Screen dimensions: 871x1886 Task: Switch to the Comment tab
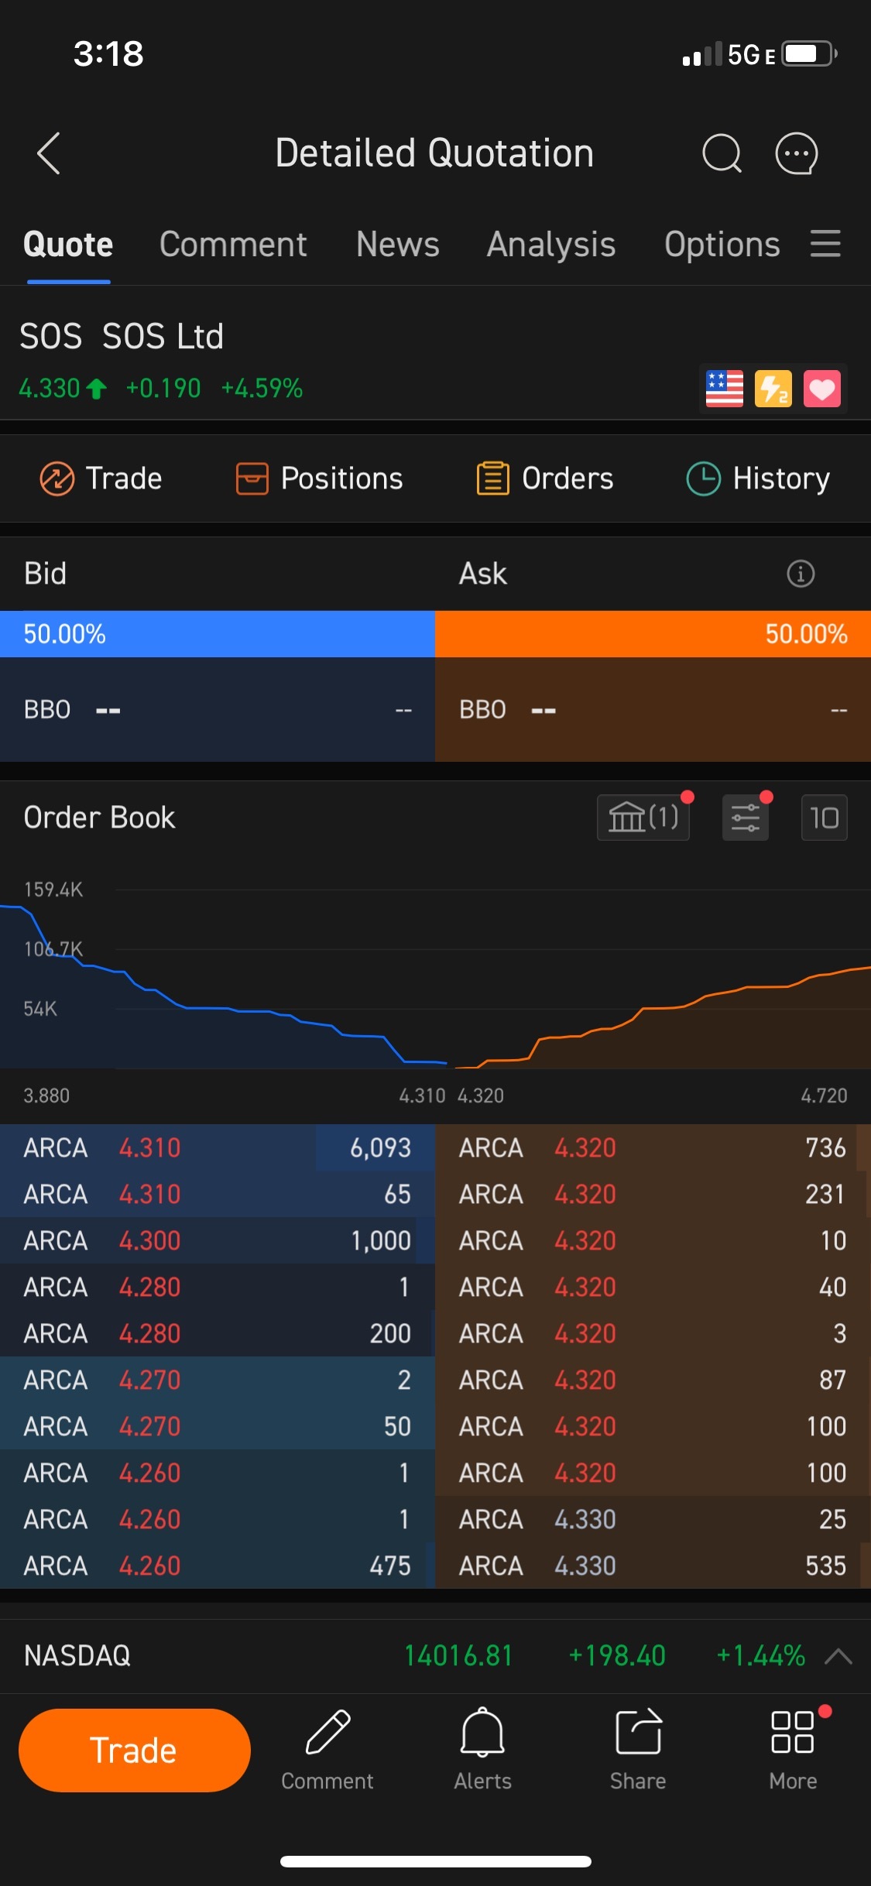coord(233,245)
